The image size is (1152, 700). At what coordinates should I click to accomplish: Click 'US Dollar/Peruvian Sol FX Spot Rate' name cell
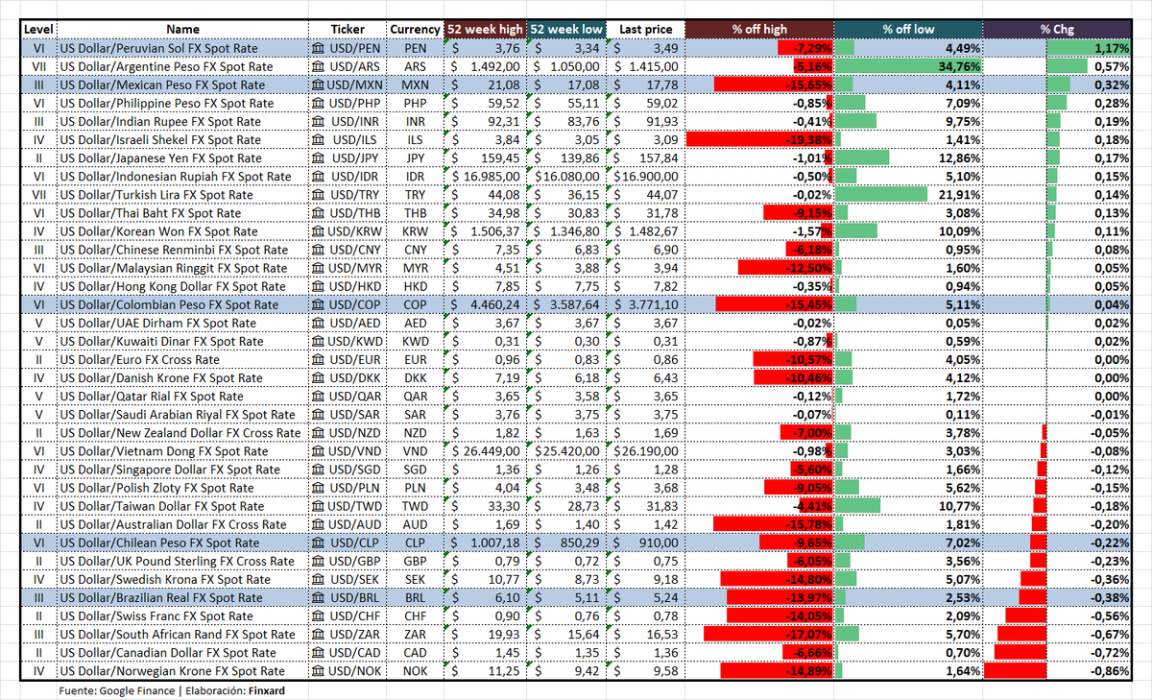(182, 48)
